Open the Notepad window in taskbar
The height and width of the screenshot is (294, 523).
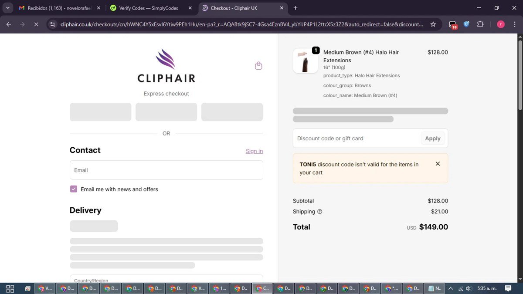click(x=435, y=288)
